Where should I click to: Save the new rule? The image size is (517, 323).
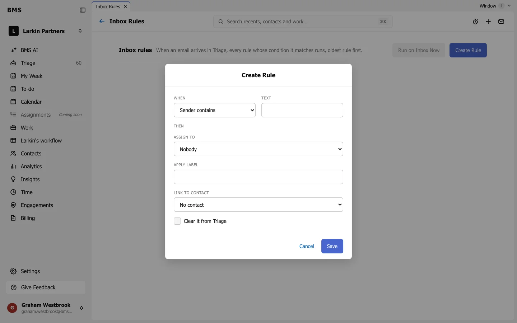(332, 246)
